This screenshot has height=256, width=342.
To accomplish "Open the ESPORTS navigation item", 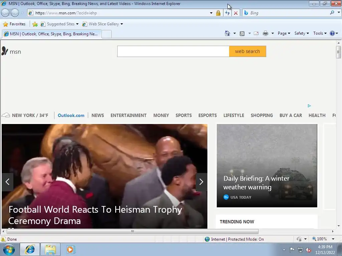I will coord(207,115).
